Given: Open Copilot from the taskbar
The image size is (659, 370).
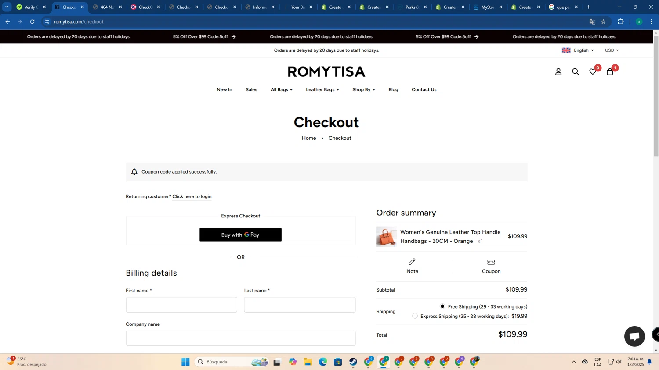Looking at the screenshot, I should point(293,362).
